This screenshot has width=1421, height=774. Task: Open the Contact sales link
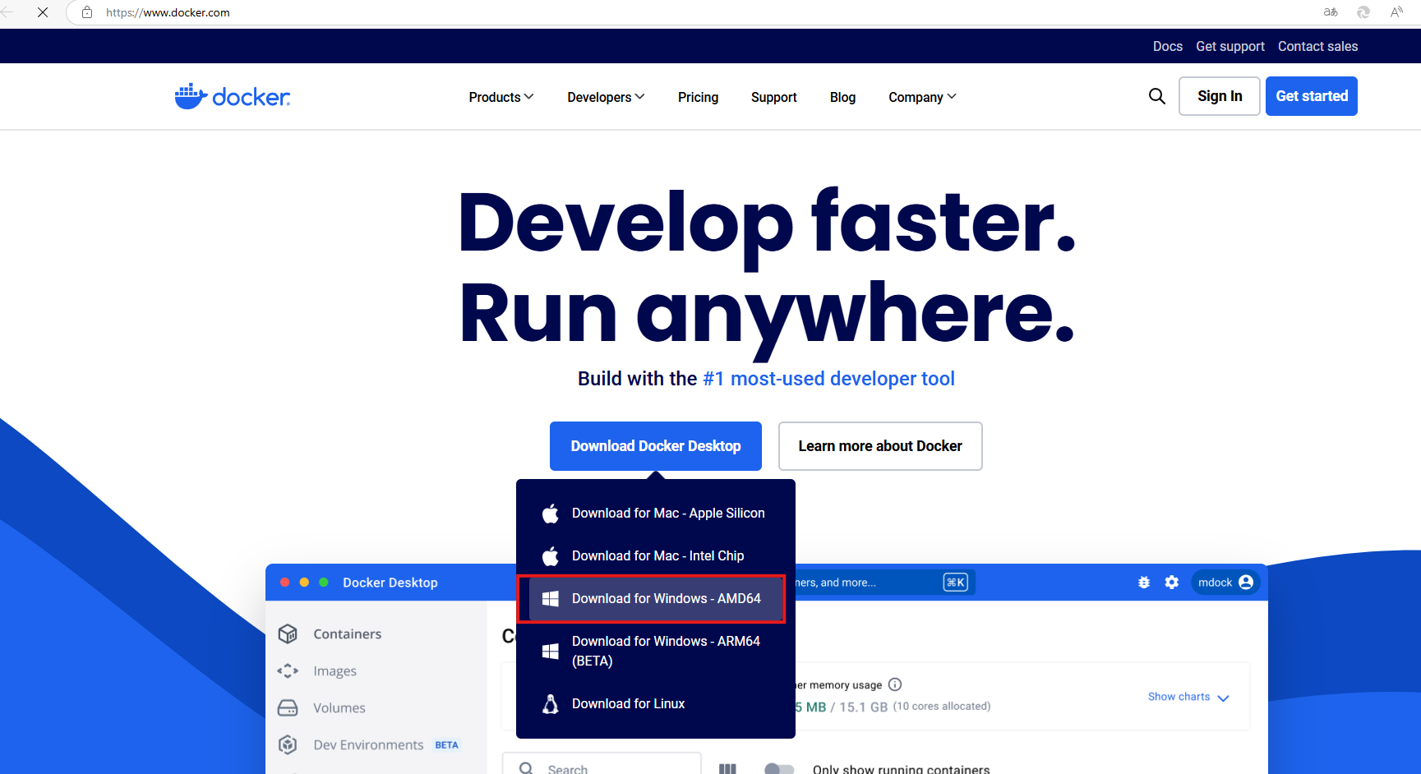point(1317,47)
